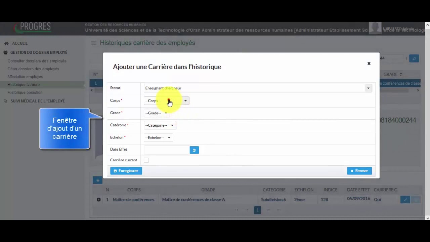Edit the Maître de conférences row
The height and width of the screenshot is (242, 430).
coord(405,200)
